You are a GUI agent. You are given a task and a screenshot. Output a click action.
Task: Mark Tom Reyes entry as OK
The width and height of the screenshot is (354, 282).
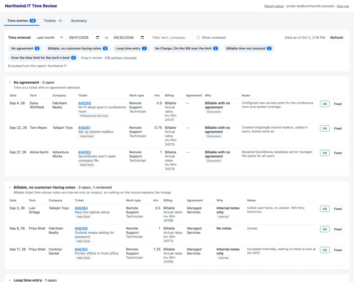coord(324,128)
